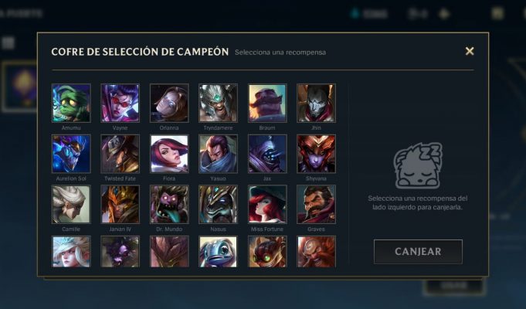526x309 pixels.
Task: Select the Nasus champion portrait
Action: point(218,205)
